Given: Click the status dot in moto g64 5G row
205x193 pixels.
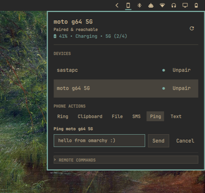Looking at the screenshot, I should pyautogui.click(x=163, y=89).
